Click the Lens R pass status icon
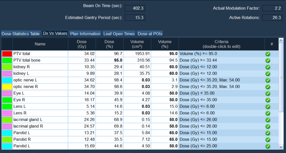 [268, 113]
